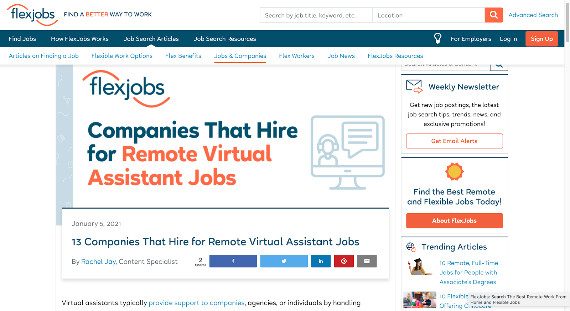Share article via Facebook button
The width and height of the screenshot is (570, 311).
pyautogui.click(x=233, y=261)
